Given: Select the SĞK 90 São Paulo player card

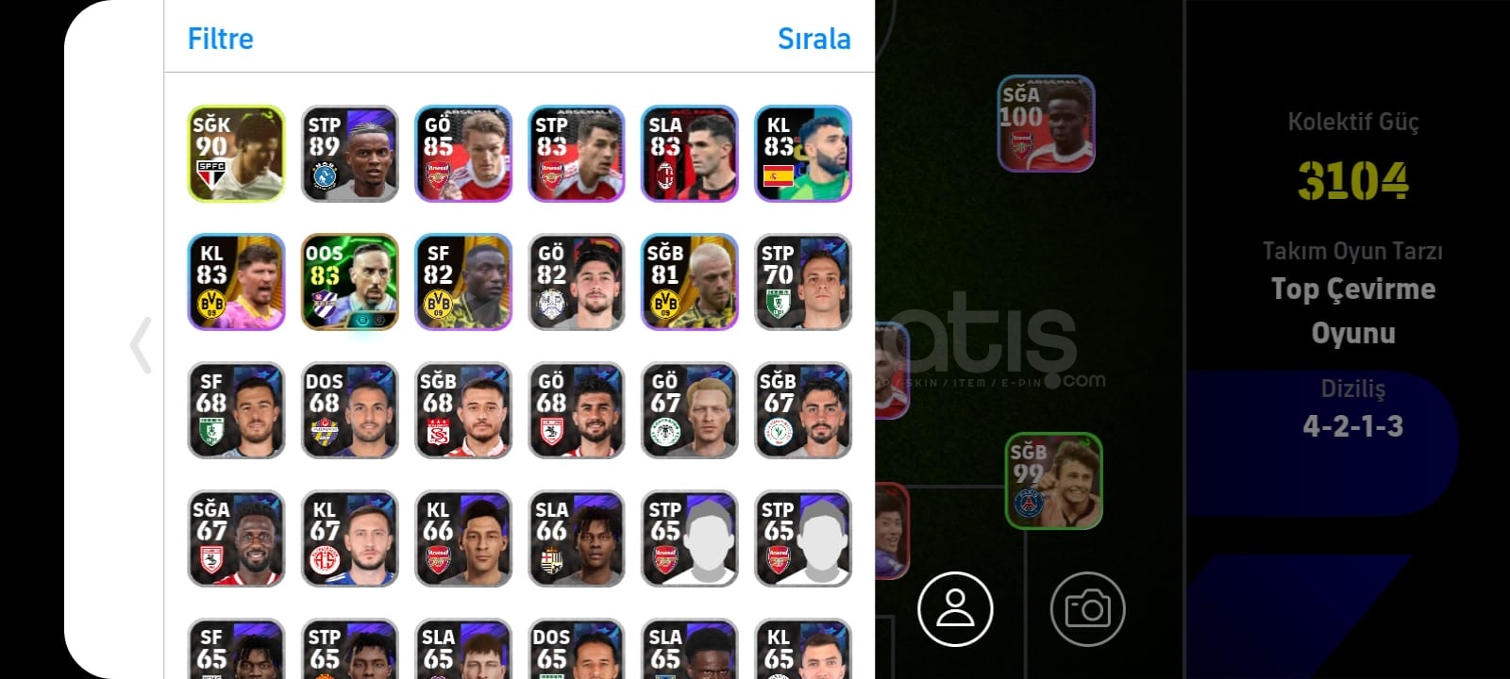Looking at the screenshot, I should 236,154.
